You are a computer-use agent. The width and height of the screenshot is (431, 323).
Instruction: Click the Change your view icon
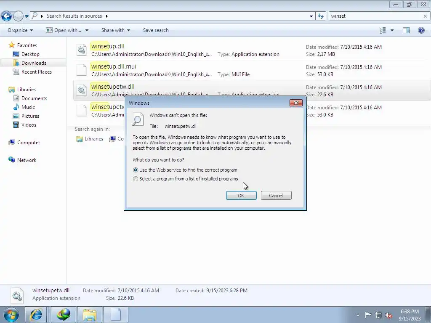click(383, 30)
